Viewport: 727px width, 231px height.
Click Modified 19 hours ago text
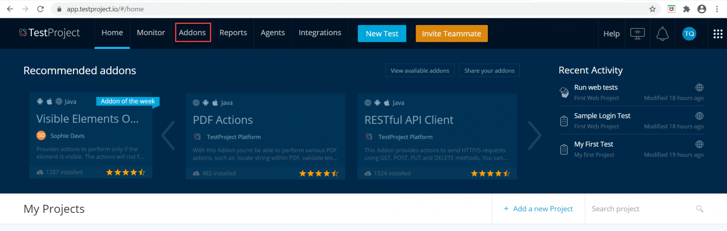click(x=674, y=155)
